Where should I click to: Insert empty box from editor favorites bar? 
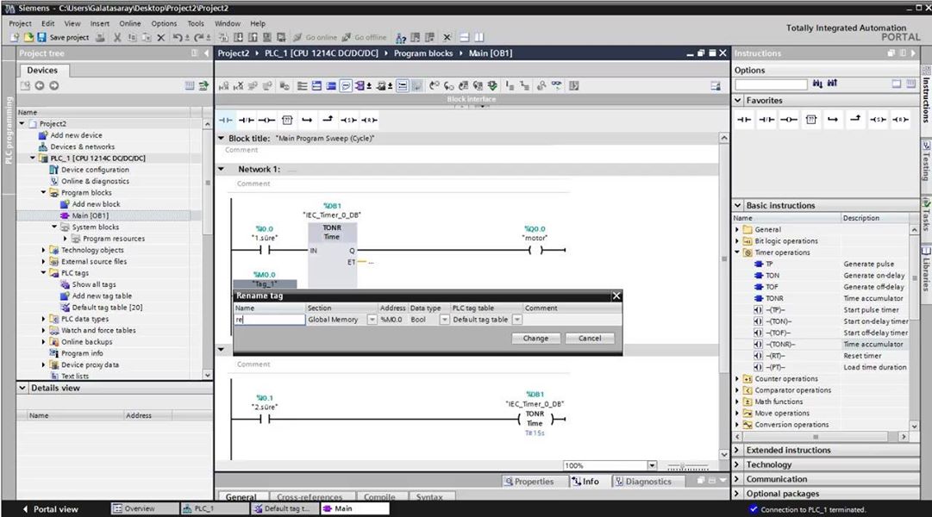point(287,120)
